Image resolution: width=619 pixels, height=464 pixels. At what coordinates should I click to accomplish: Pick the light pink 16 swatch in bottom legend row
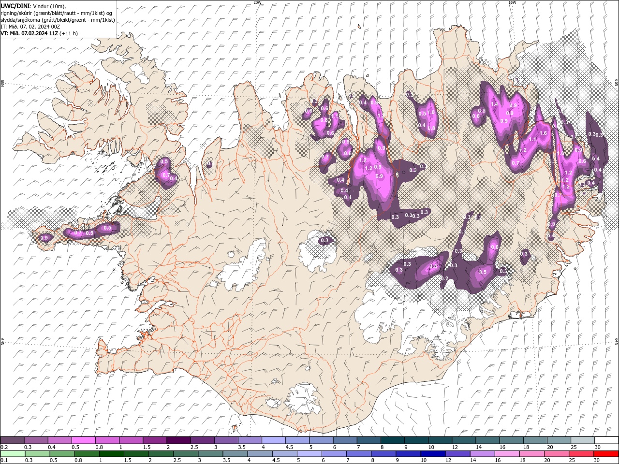pos(507,453)
